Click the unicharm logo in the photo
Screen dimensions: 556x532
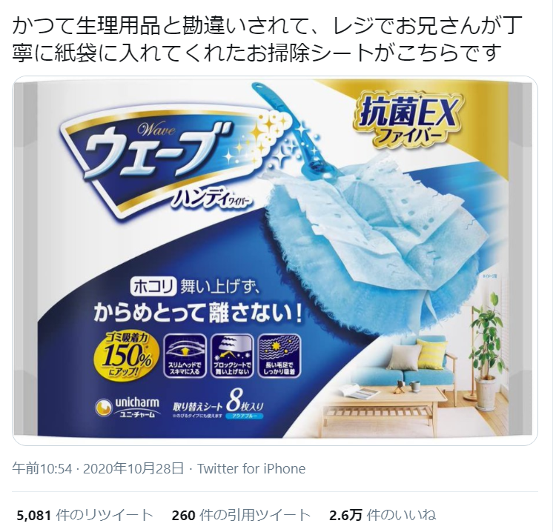(128, 407)
